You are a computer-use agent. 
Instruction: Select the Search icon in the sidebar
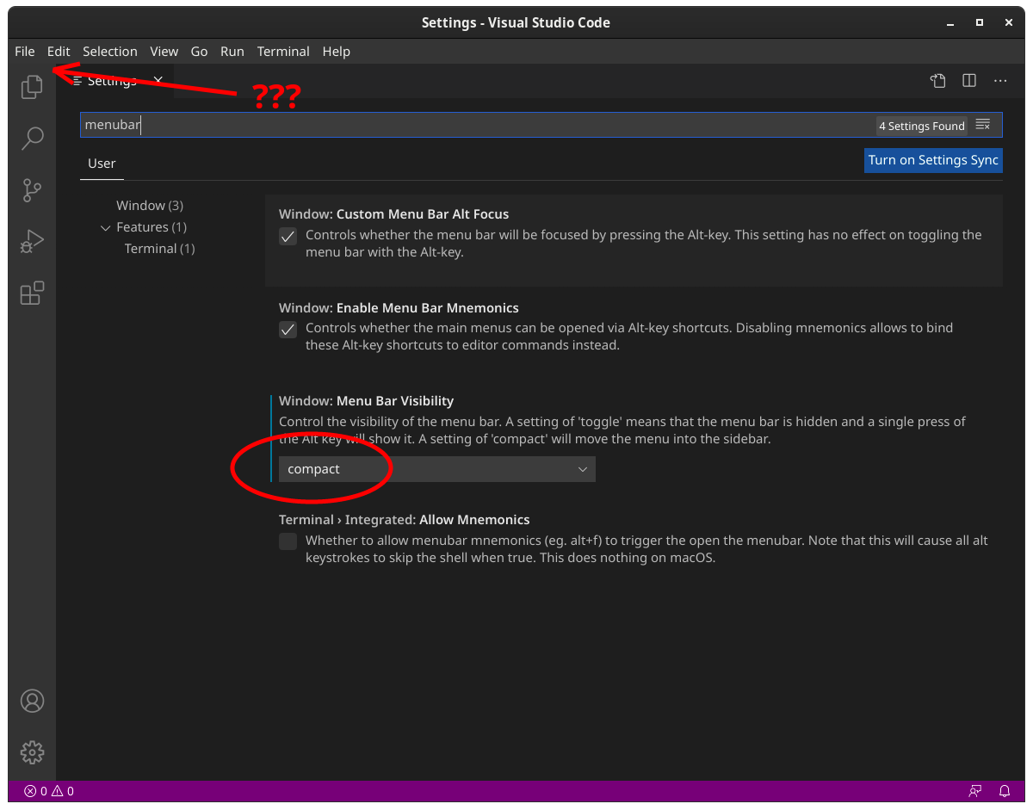click(x=32, y=138)
